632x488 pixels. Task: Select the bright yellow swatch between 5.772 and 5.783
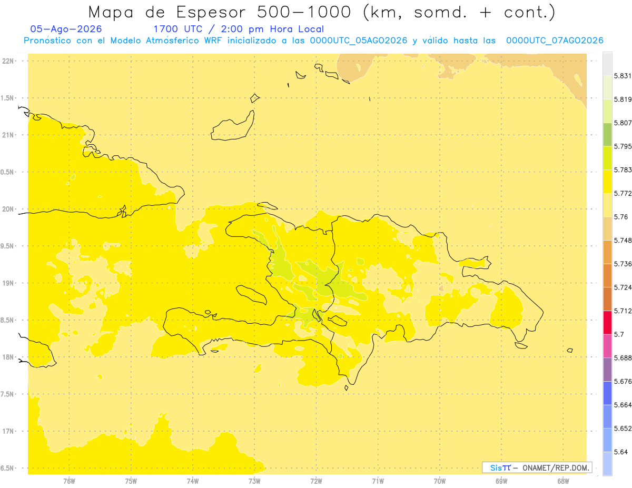click(607, 181)
